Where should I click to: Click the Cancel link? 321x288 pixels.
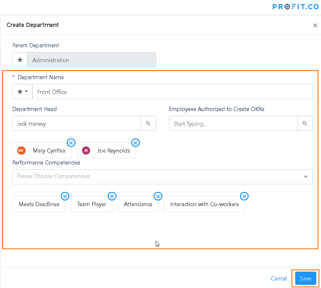coord(279,278)
